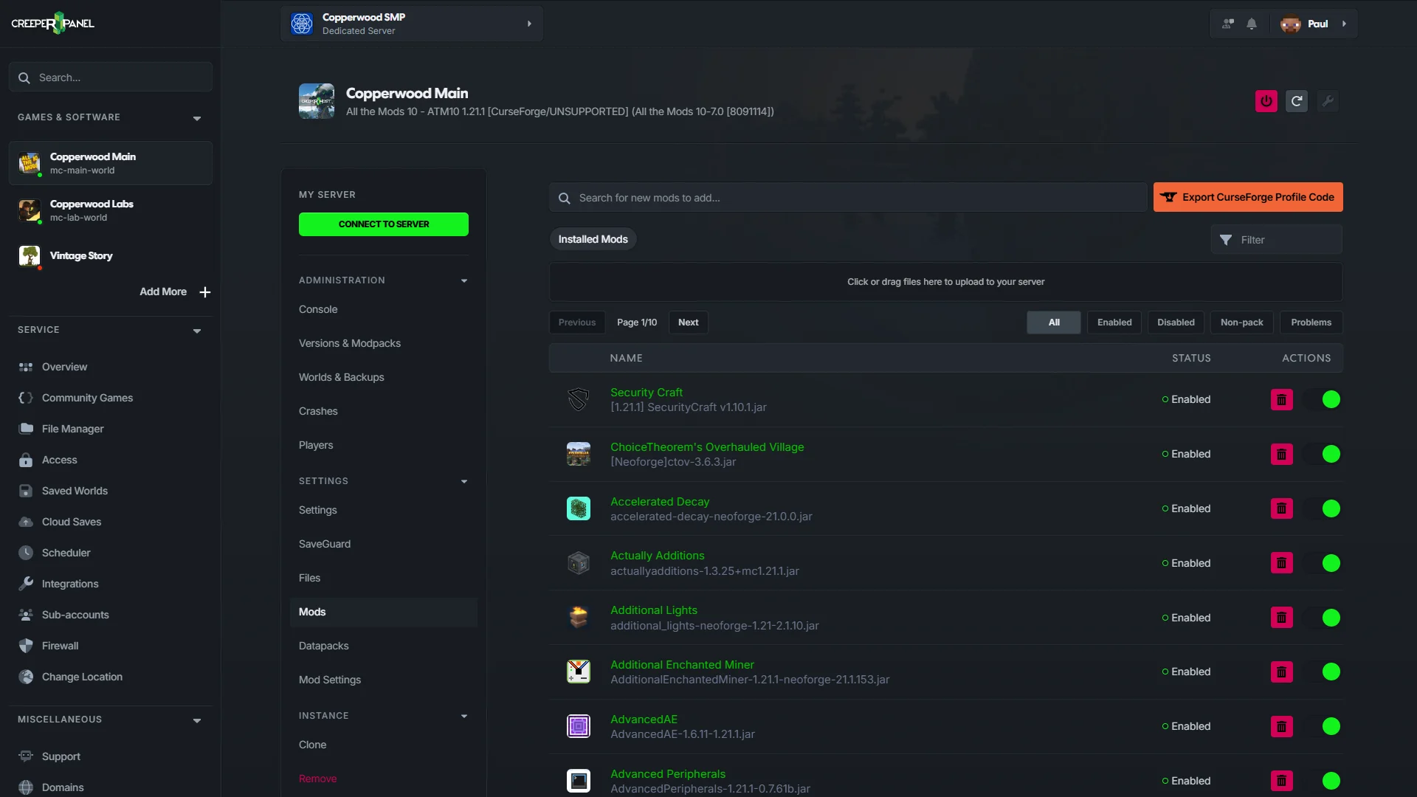This screenshot has height=797, width=1417.
Task: Click the users icon beside bell
Action: tap(1228, 24)
